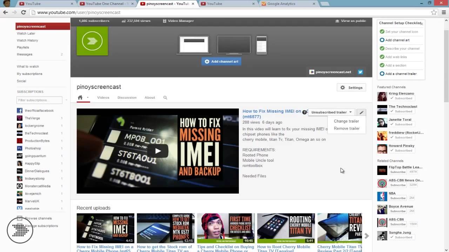Toggle Subscribed for Kring Elenzano
The image size is (449, 252).
pos(401,98)
